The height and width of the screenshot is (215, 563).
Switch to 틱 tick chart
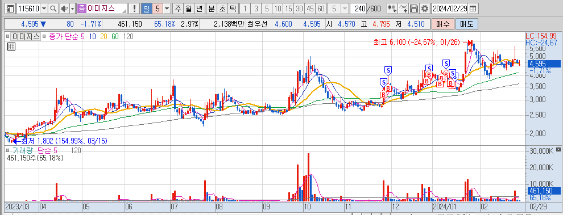[233, 9]
